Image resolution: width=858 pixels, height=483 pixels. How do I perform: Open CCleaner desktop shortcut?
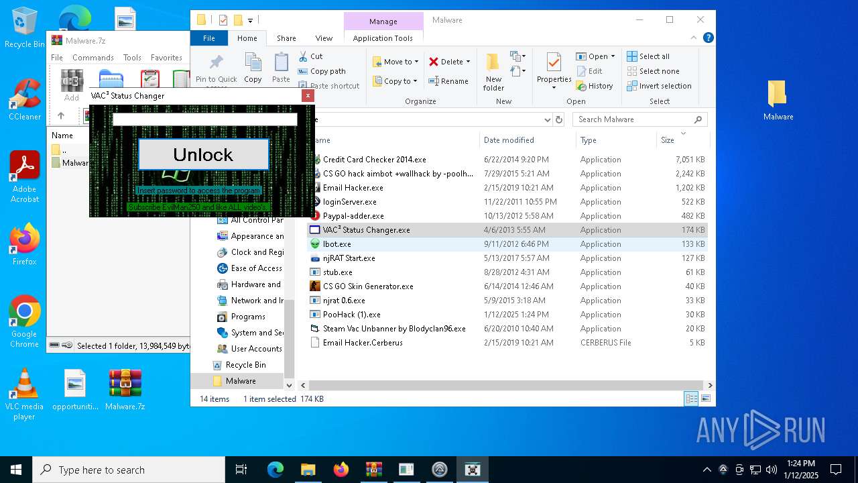(x=24, y=100)
